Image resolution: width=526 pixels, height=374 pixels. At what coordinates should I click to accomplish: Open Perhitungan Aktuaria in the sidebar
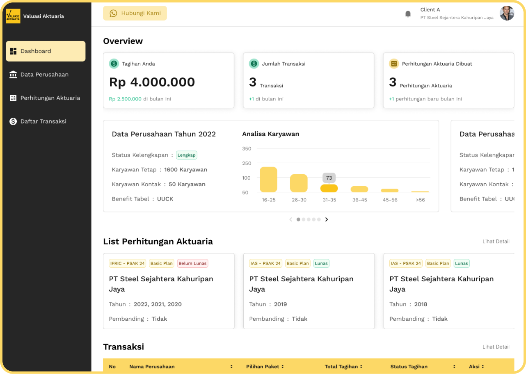(x=50, y=98)
